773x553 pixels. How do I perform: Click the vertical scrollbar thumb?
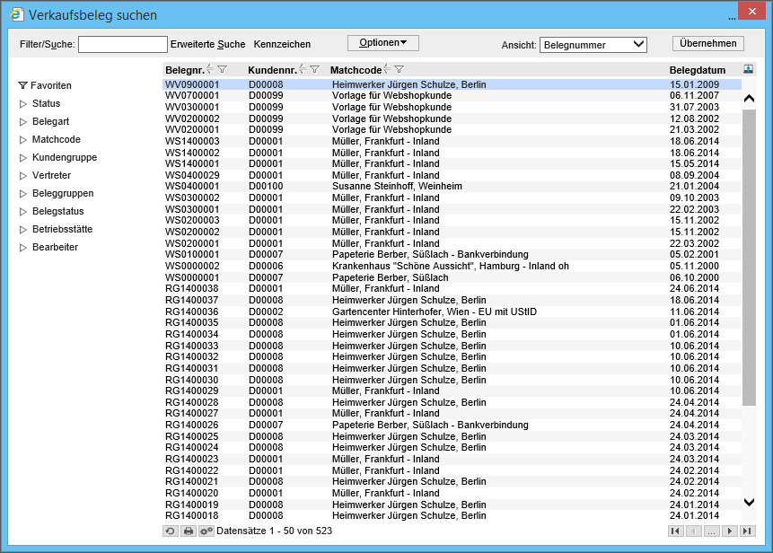coord(749,258)
